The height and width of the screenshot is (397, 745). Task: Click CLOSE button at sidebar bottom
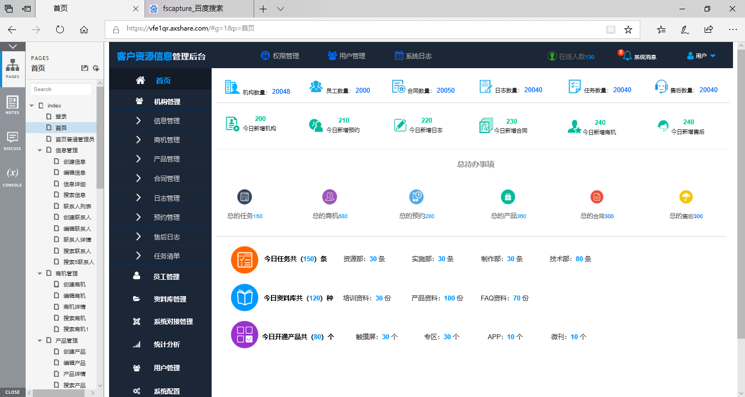pyautogui.click(x=13, y=392)
